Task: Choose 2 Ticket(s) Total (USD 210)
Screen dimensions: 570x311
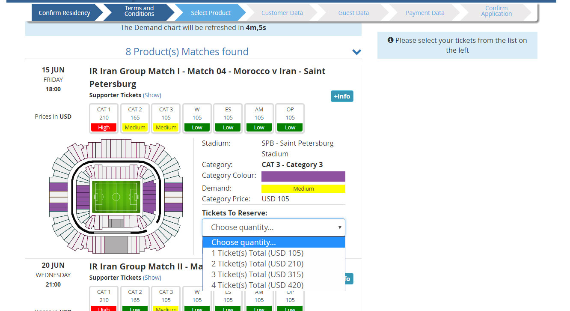Action: point(257,264)
